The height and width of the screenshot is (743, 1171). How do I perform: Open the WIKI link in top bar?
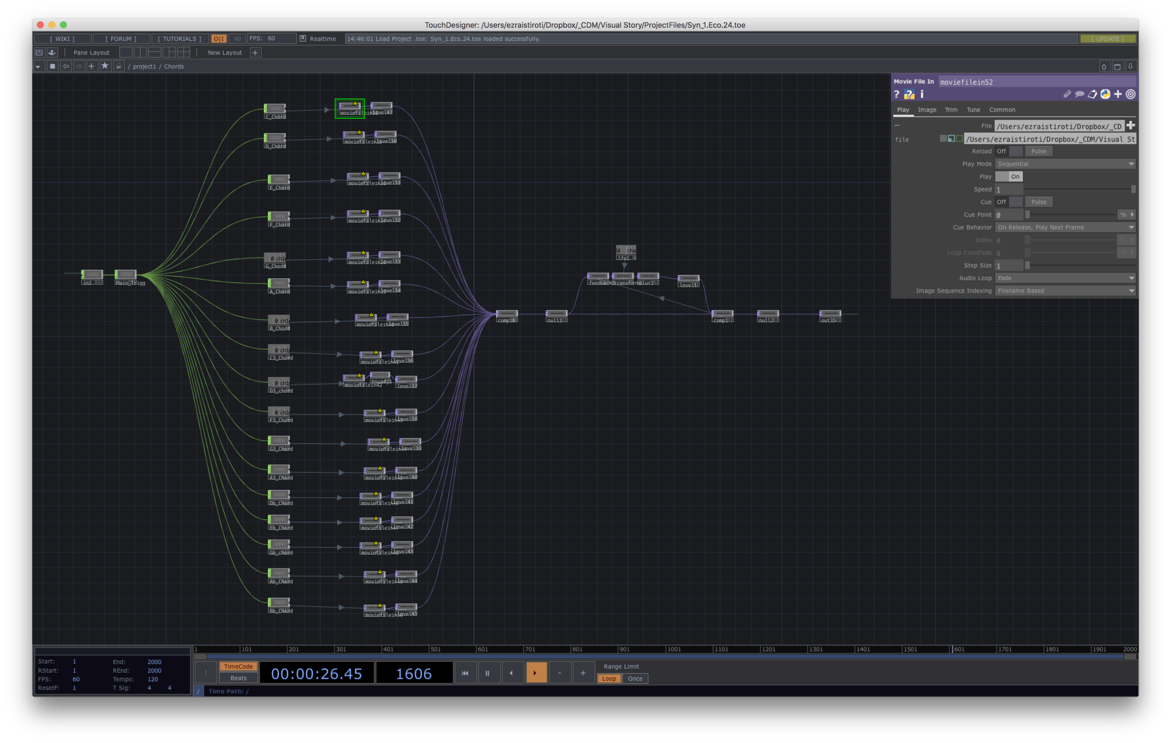pos(62,38)
